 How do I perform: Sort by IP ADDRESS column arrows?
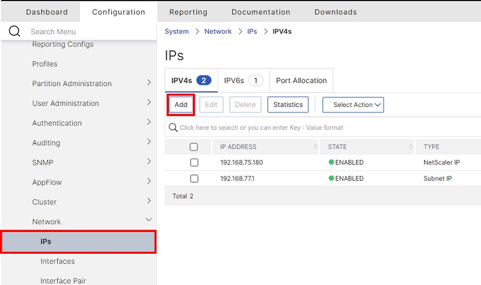(316, 147)
